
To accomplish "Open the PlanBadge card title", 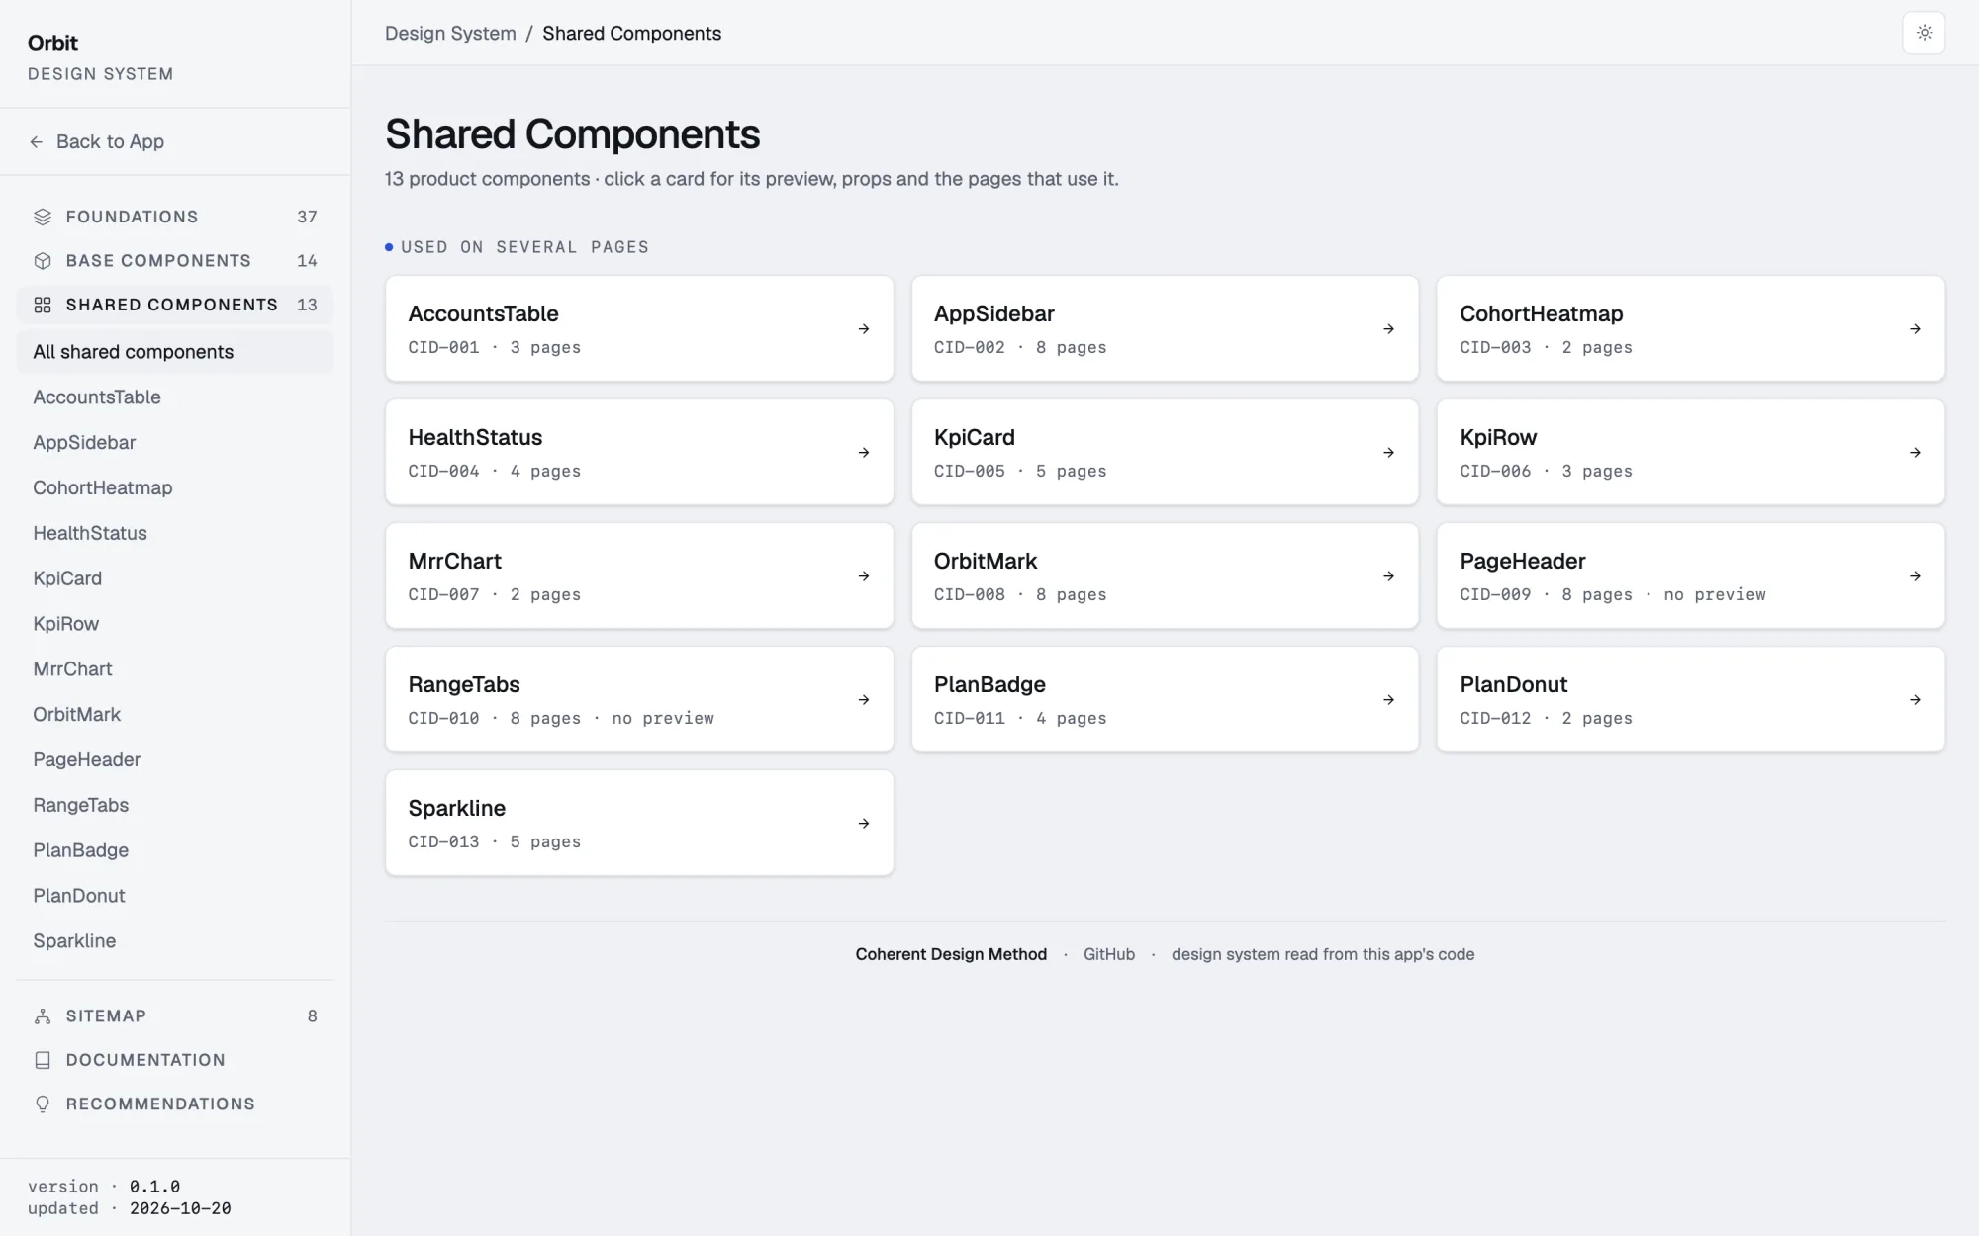I will [x=989, y=684].
